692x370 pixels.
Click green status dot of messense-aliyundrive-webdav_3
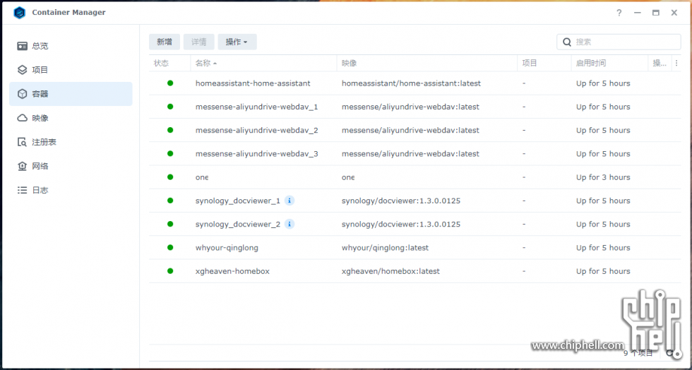click(x=170, y=153)
